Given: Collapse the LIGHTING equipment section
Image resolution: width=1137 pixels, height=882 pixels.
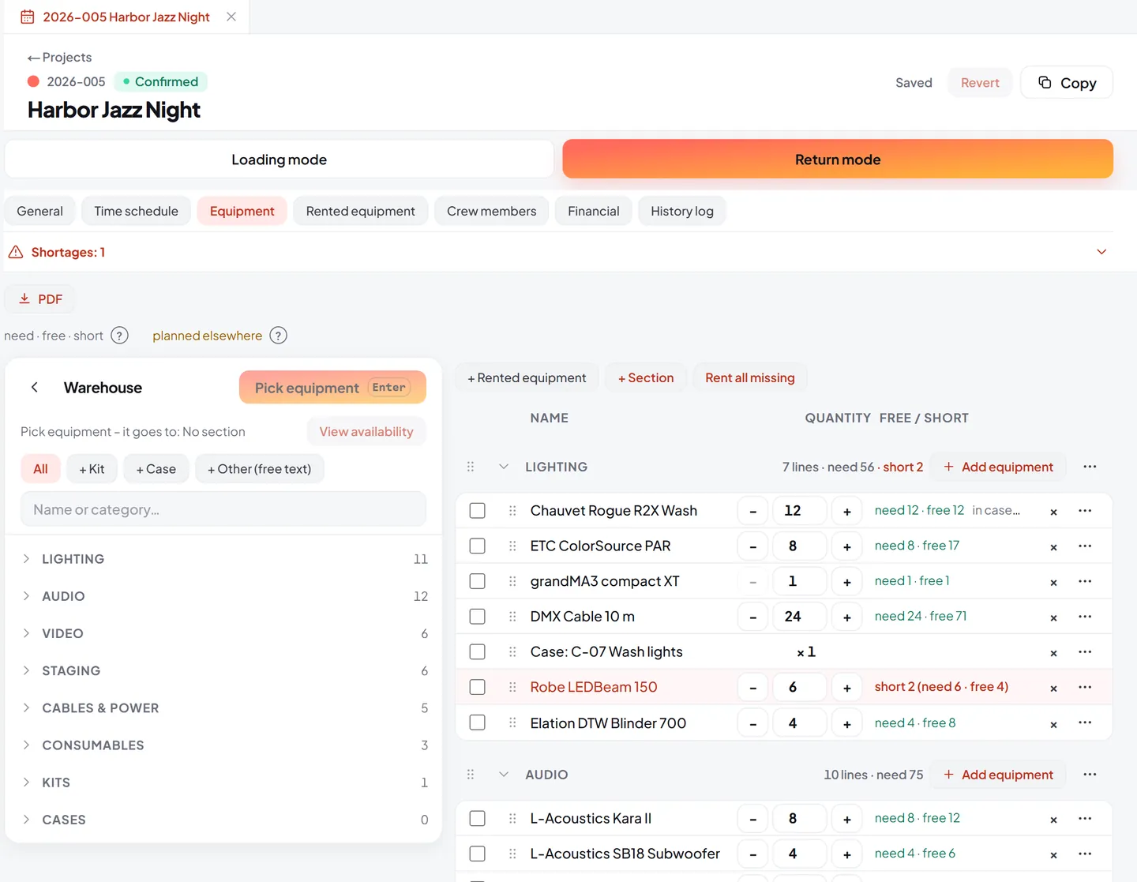Looking at the screenshot, I should pyautogui.click(x=504, y=467).
